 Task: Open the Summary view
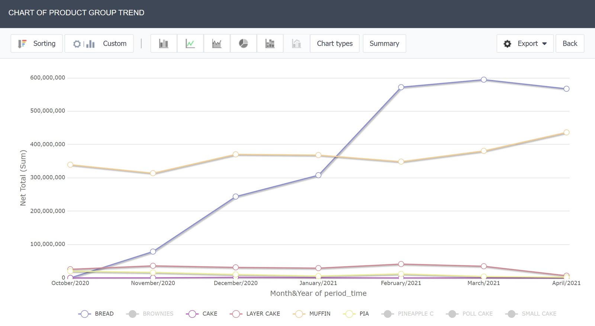point(384,43)
